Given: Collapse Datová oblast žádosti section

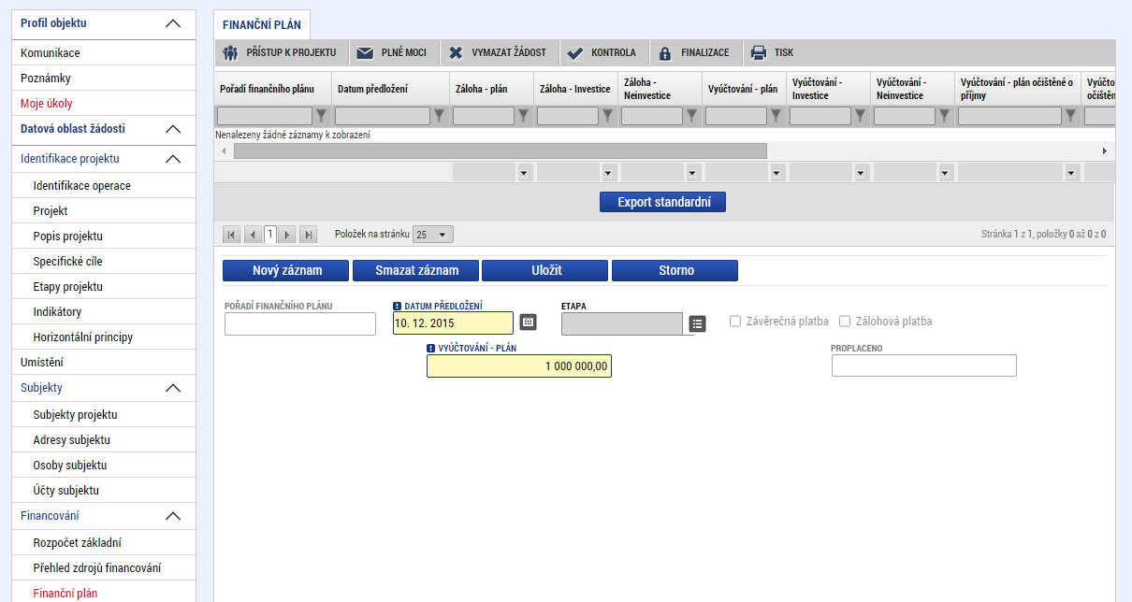Looking at the screenshot, I should click(x=173, y=129).
